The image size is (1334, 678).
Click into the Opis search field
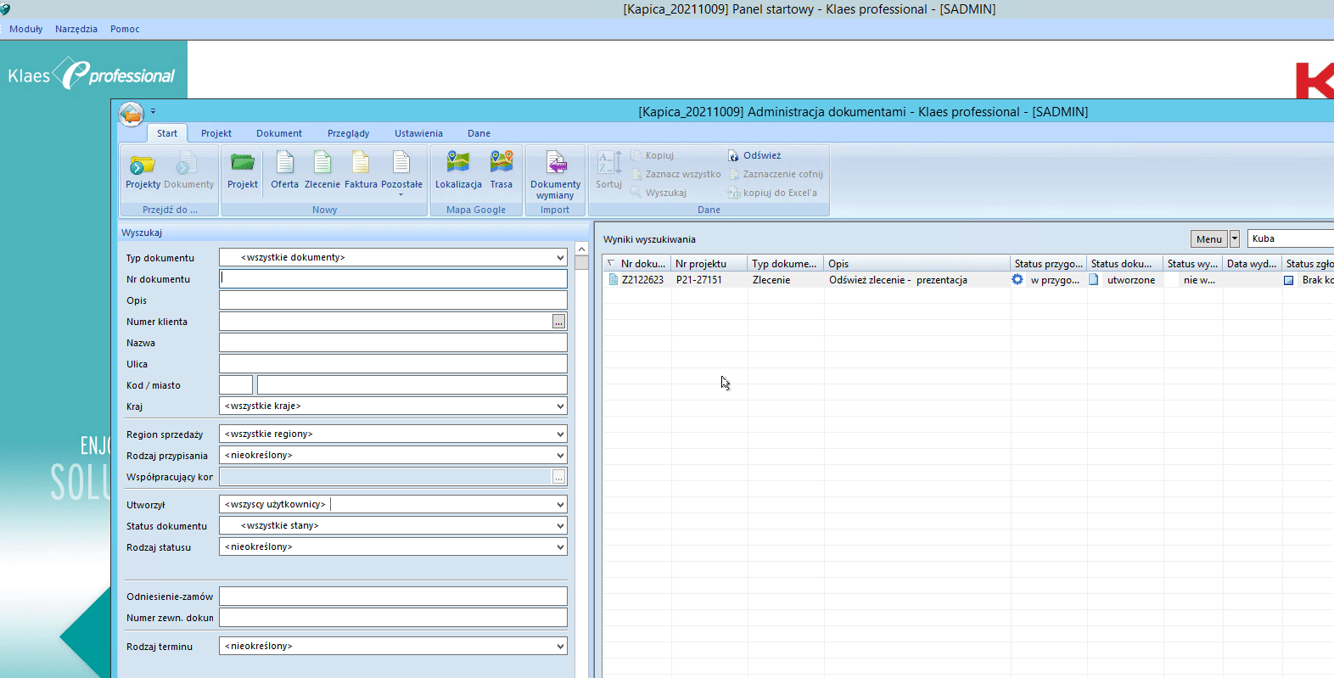pos(393,300)
